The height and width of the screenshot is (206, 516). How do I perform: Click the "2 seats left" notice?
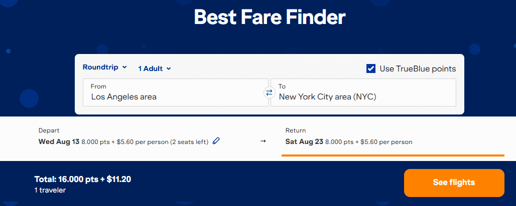pos(189,141)
